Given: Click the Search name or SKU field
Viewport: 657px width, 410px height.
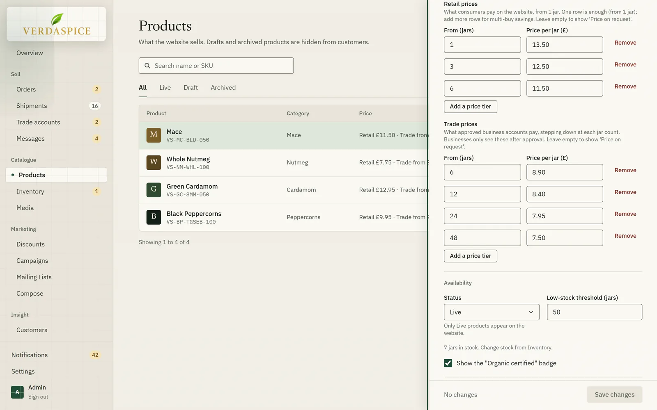Looking at the screenshot, I should 216,66.
